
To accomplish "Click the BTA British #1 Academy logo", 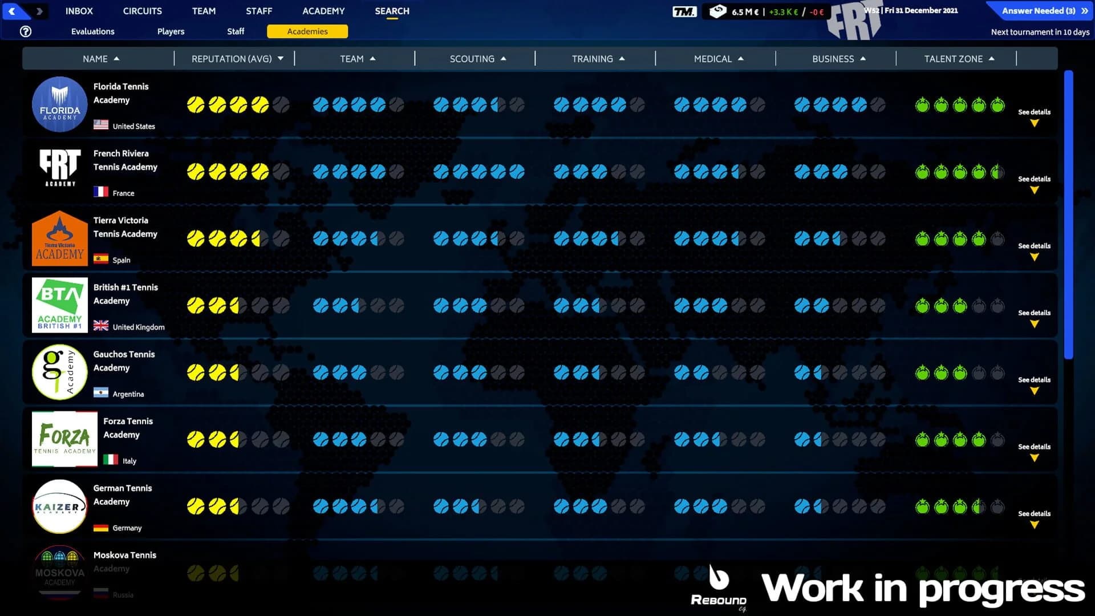I will click(59, 305).
